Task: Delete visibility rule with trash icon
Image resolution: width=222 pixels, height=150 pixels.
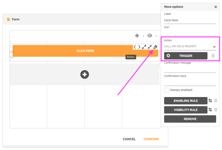Action: click(x=216, y=110)
